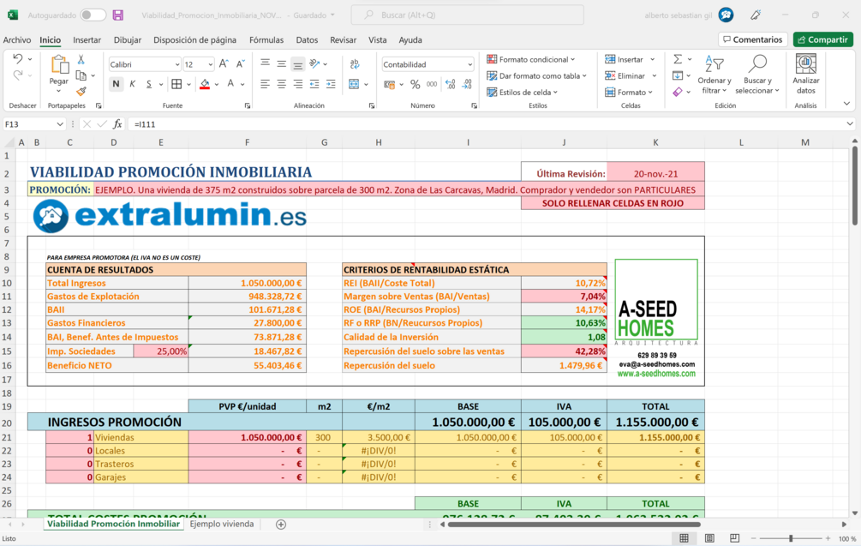Image resolution: width=861 pixels, height=546 pixels.
Task: Toggle top vertical alignment
Action: coord(265,64)
